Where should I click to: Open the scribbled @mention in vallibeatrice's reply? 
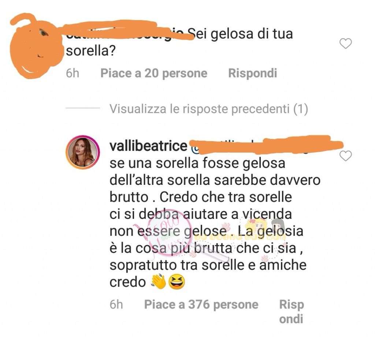266,145
